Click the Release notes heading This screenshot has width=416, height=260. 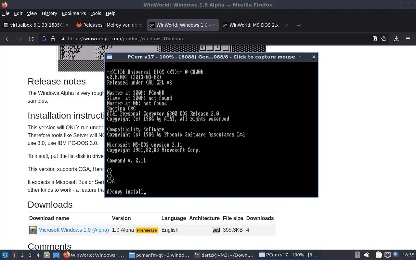[x=57, y=82]
